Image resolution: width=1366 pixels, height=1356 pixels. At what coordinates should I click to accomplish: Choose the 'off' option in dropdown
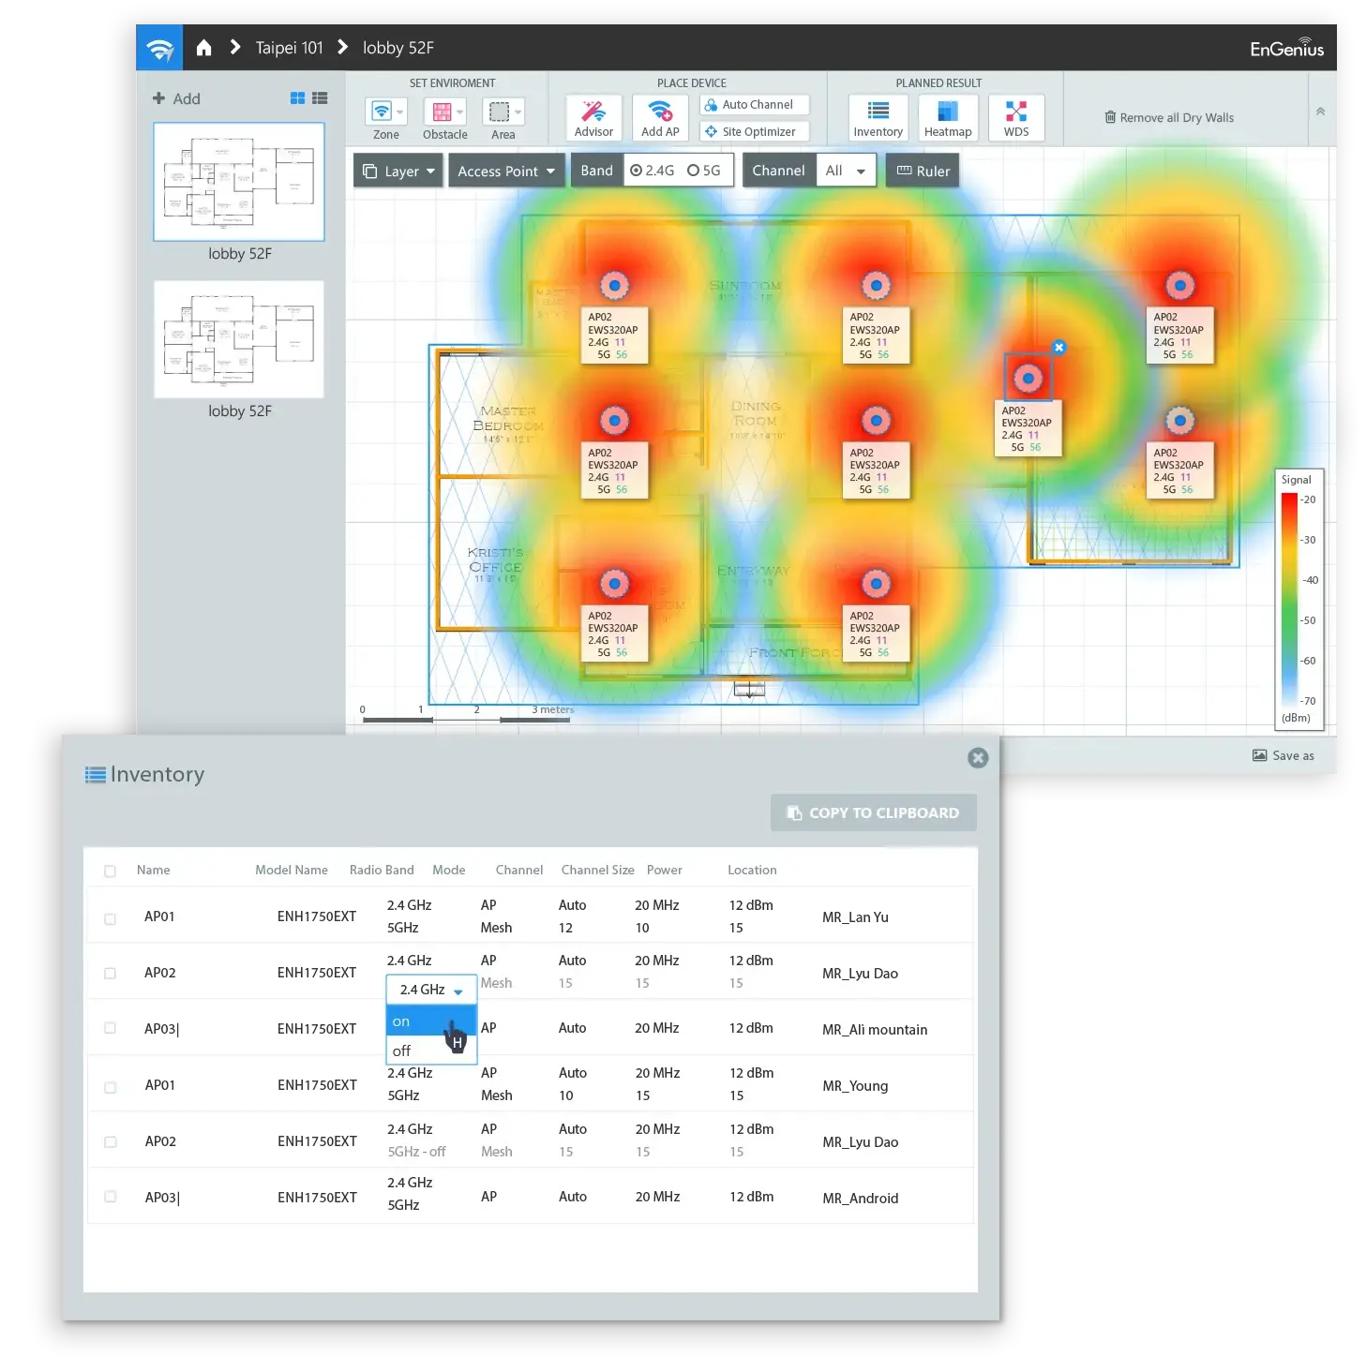pyautogui.click(x=431, y=1051)
